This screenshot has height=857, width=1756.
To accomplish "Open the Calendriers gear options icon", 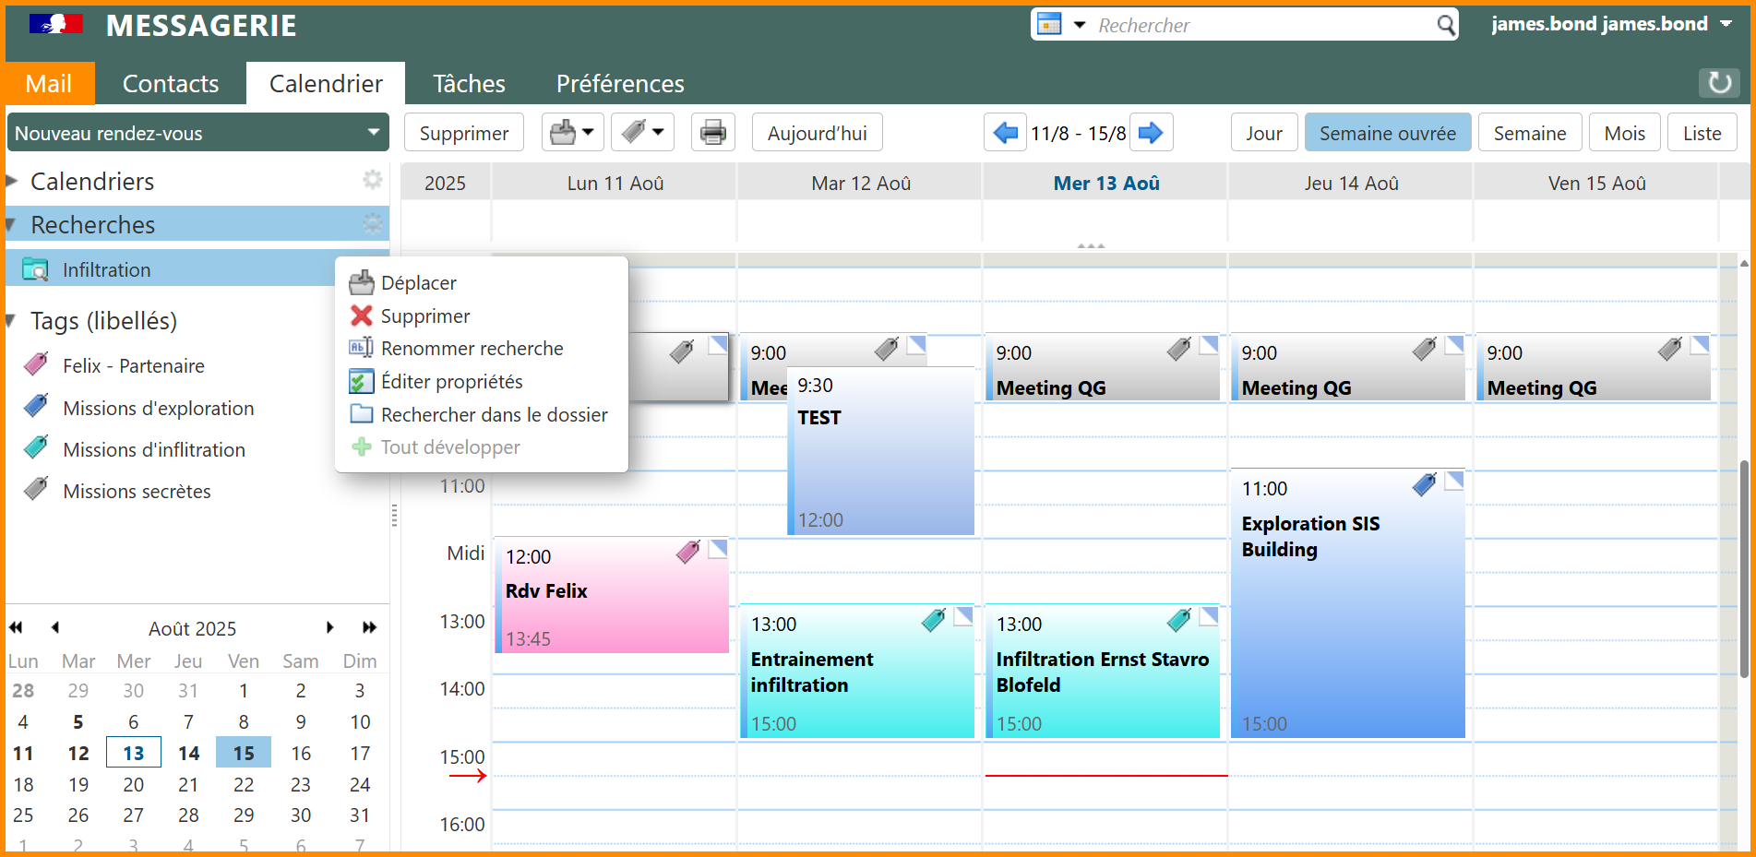I will coord(372,180).
